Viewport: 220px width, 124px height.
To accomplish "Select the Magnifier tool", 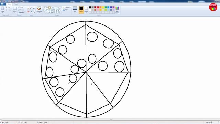I will [34, 11].
